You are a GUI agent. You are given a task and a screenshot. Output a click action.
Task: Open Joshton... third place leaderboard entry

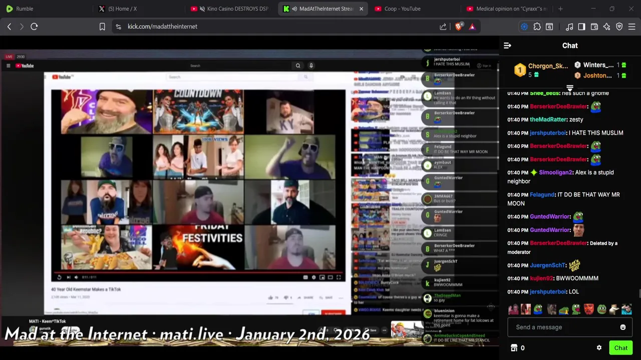click(600, 75)
